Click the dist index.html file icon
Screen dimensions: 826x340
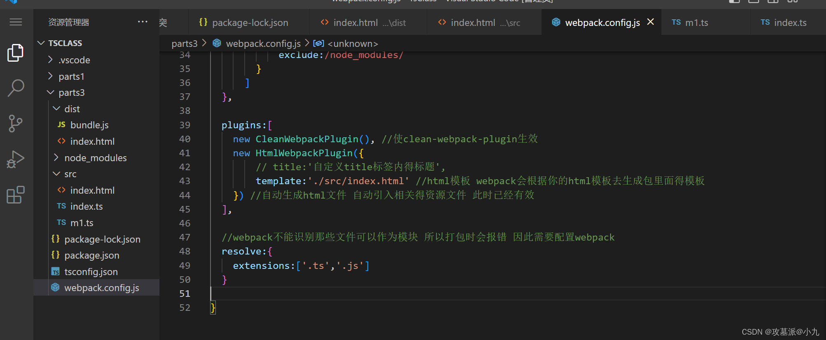[x=61, y=141]
